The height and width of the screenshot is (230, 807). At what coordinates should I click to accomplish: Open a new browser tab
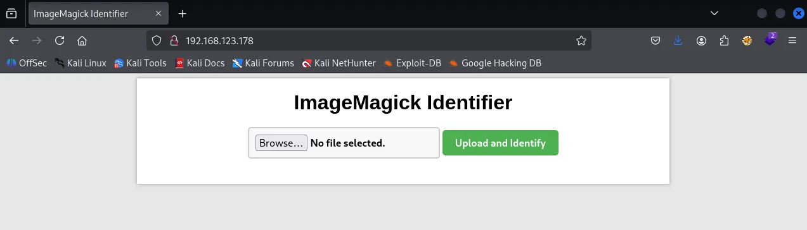coord(183,13)
